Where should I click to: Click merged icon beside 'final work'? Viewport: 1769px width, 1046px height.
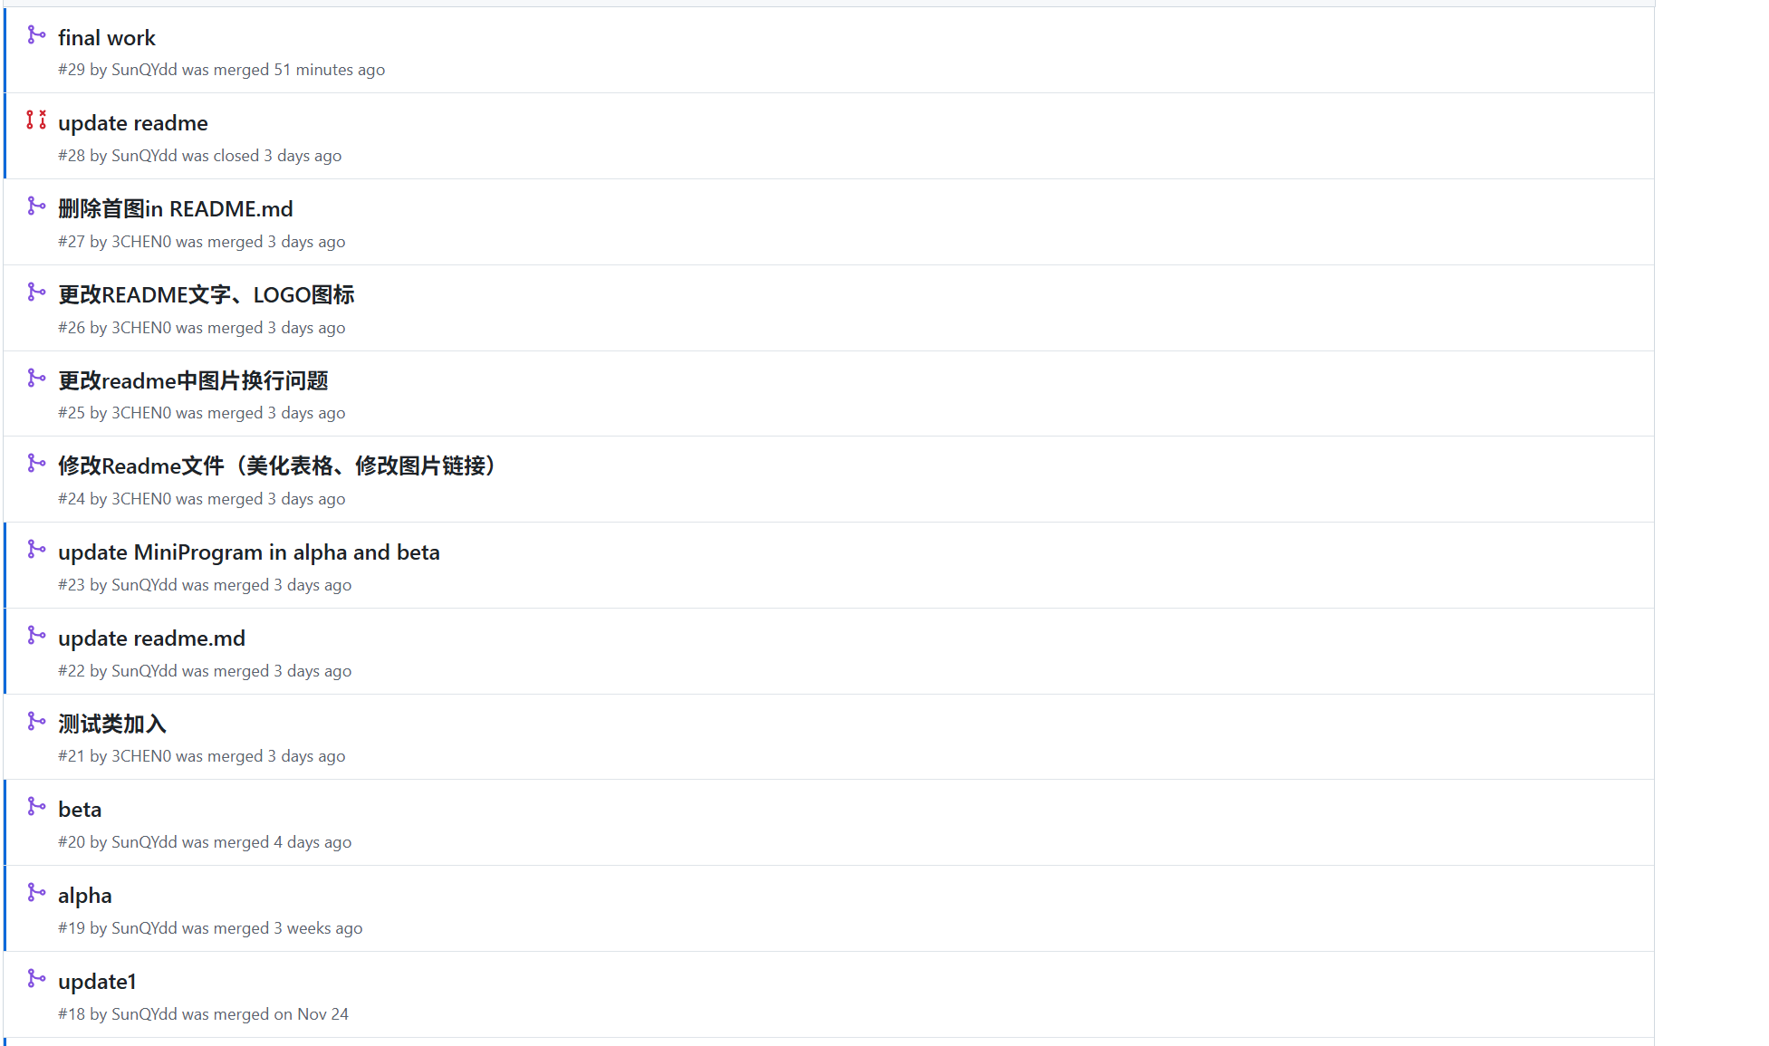click(36, 35)
